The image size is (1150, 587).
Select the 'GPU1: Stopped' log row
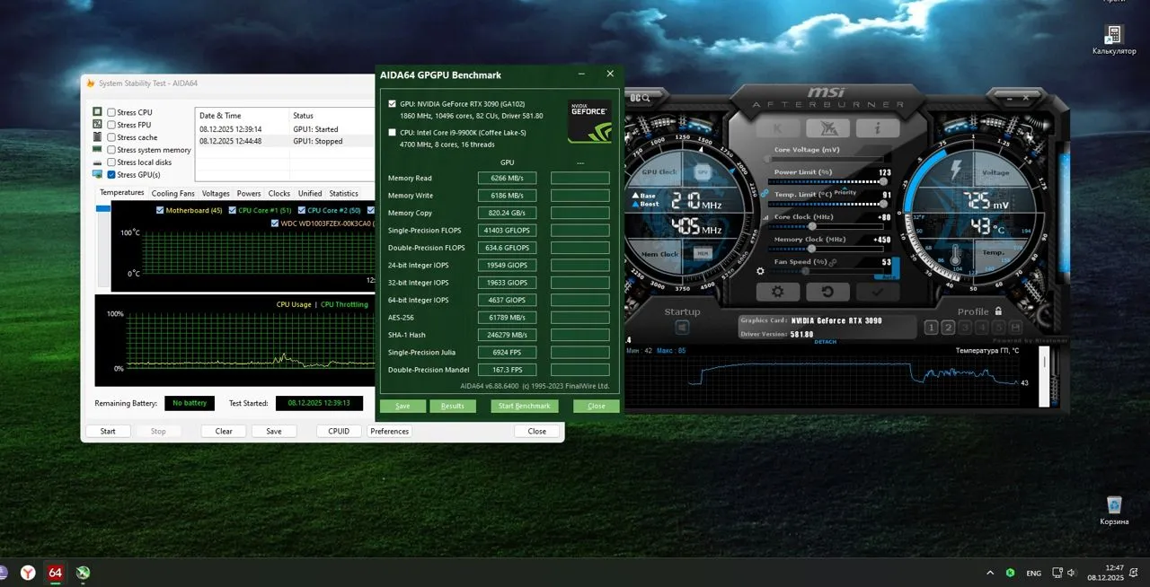tap(285, 141)
